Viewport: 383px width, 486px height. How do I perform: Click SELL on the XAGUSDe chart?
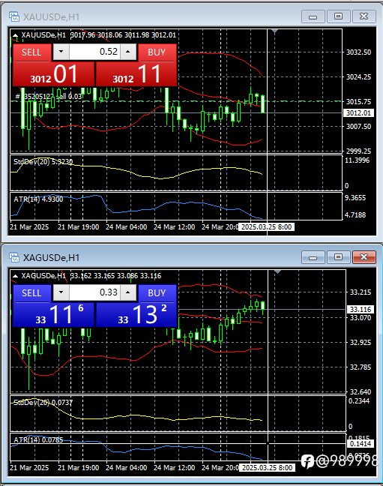31,293
